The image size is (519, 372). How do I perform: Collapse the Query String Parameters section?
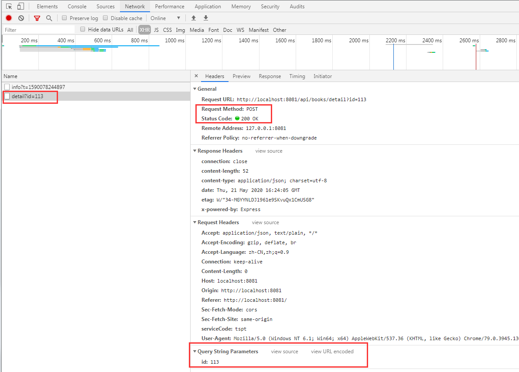point(195,351)
